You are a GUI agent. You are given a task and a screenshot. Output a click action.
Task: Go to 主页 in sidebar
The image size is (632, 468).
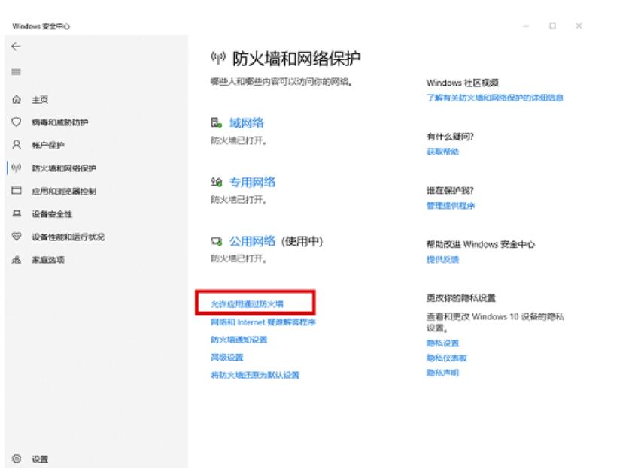40,99
